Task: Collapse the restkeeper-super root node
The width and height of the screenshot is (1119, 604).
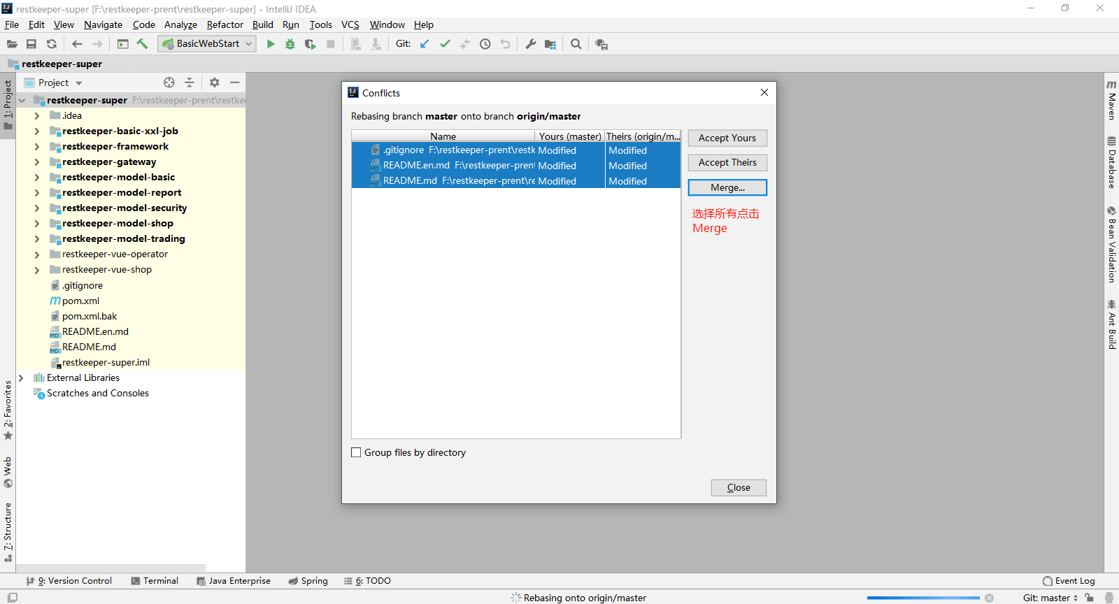Action: point(22,101)
